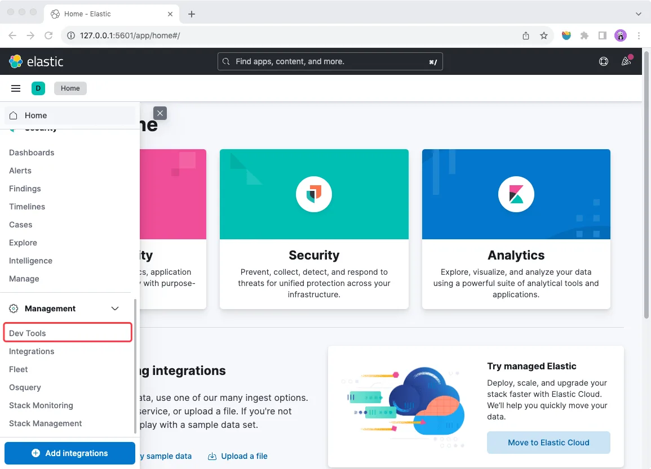The width and height of the screenshot is (651, 469).
Task: Click "Move to Elastic Cloud"
Action: click(x=548, y=443)
